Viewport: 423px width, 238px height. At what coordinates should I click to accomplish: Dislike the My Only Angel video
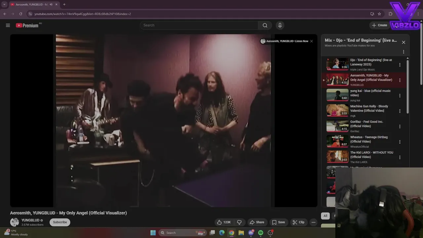click(240, 222)
